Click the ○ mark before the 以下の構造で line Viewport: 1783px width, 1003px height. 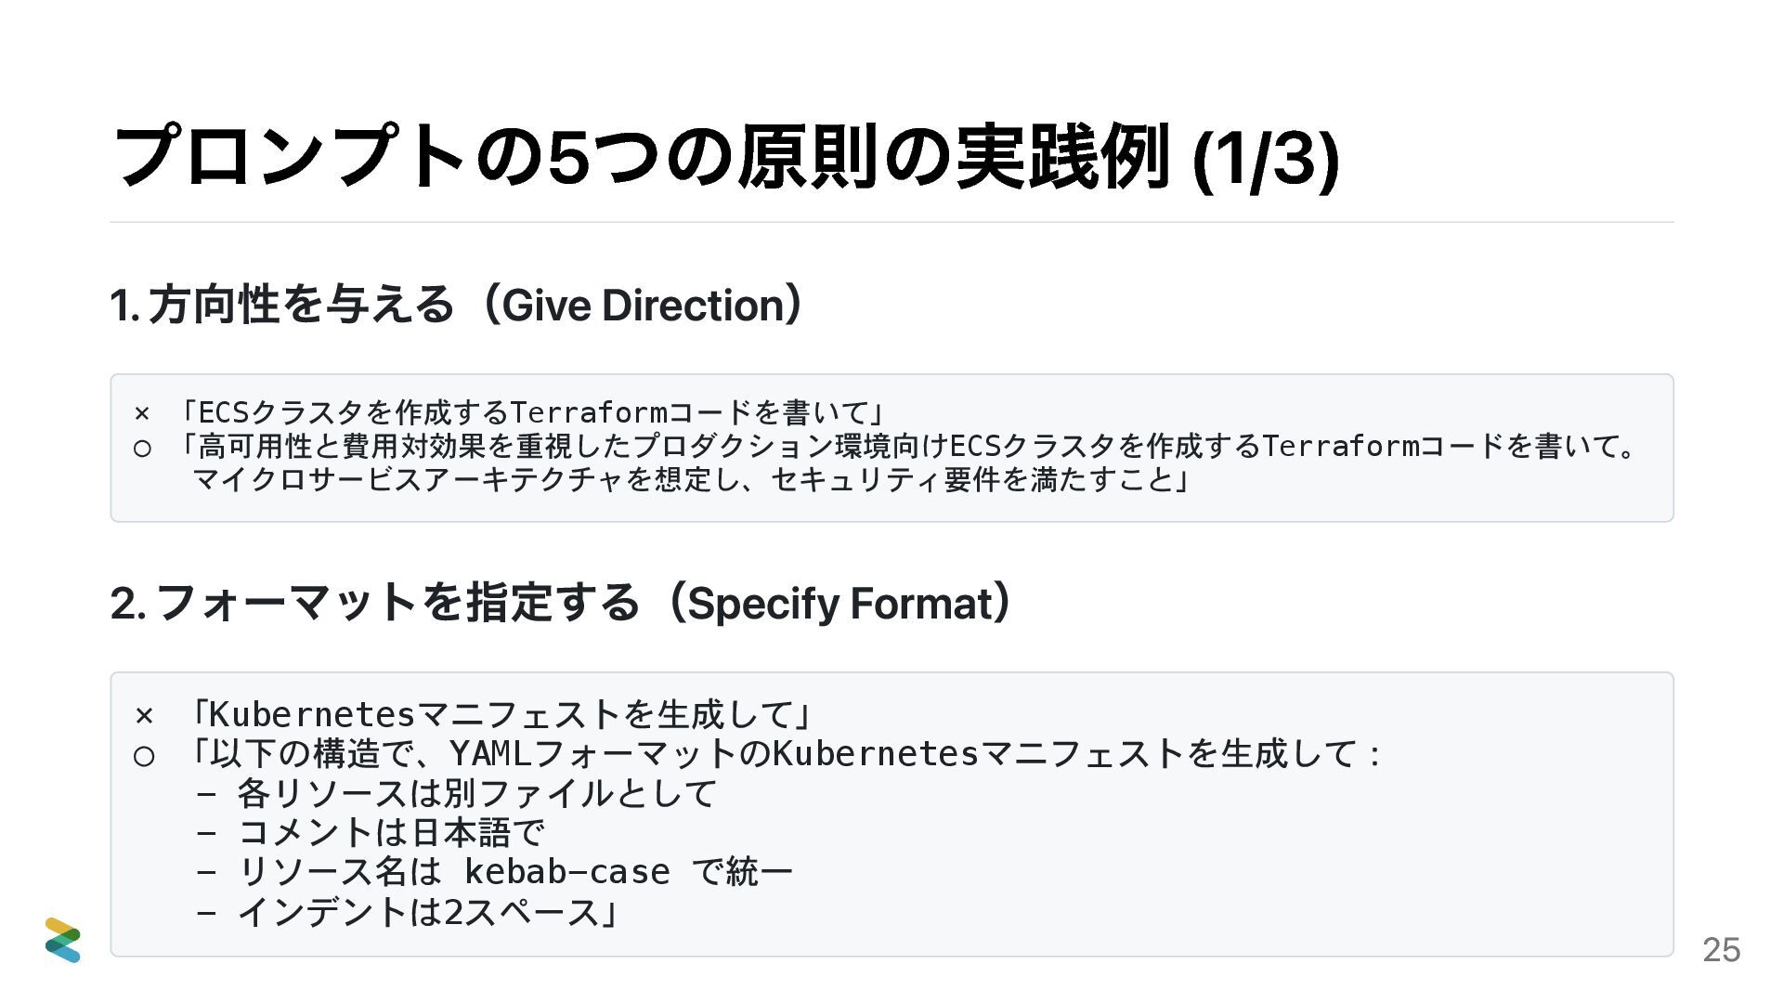[144, 757]
